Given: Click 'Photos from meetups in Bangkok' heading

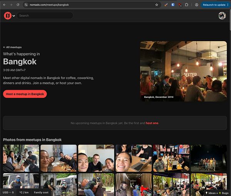Looking at the screenshot, I should click(x=32, y=140).
